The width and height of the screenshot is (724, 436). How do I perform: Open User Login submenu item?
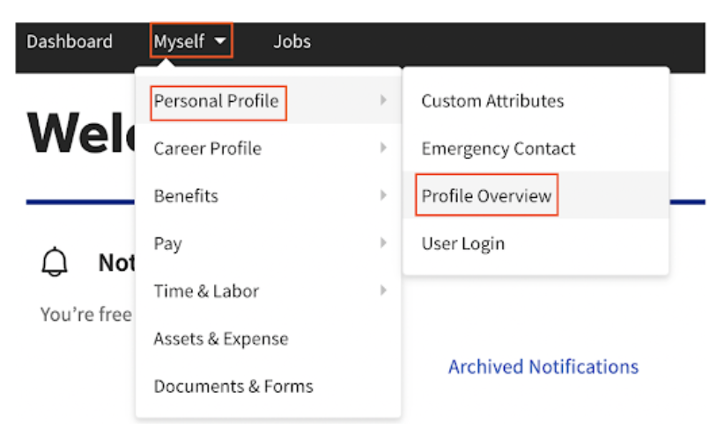[463, 243]
